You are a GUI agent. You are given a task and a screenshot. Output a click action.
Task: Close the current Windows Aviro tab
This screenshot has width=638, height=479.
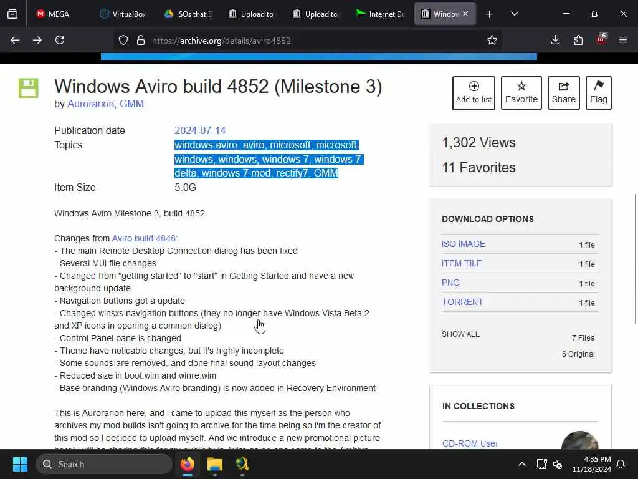pyautogui.click(x=465, y=14)
